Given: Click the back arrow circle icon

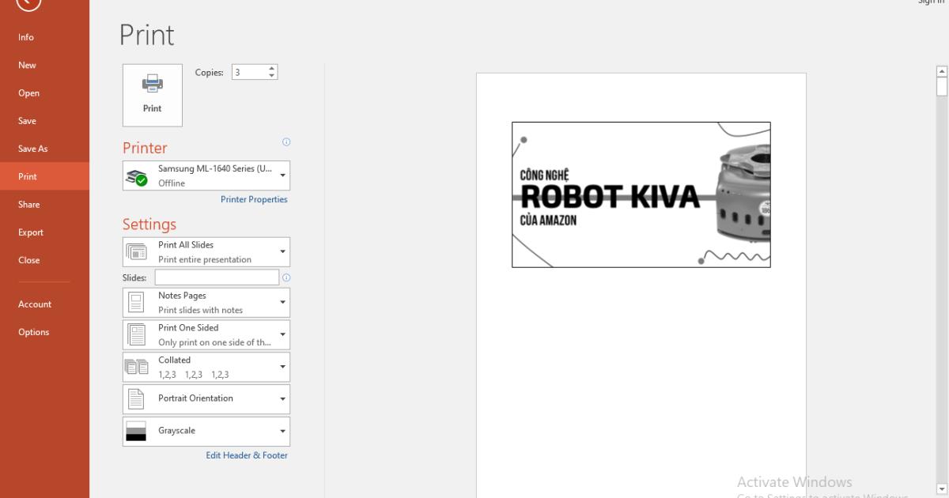Looking at the screenshot, I should 28,2.
